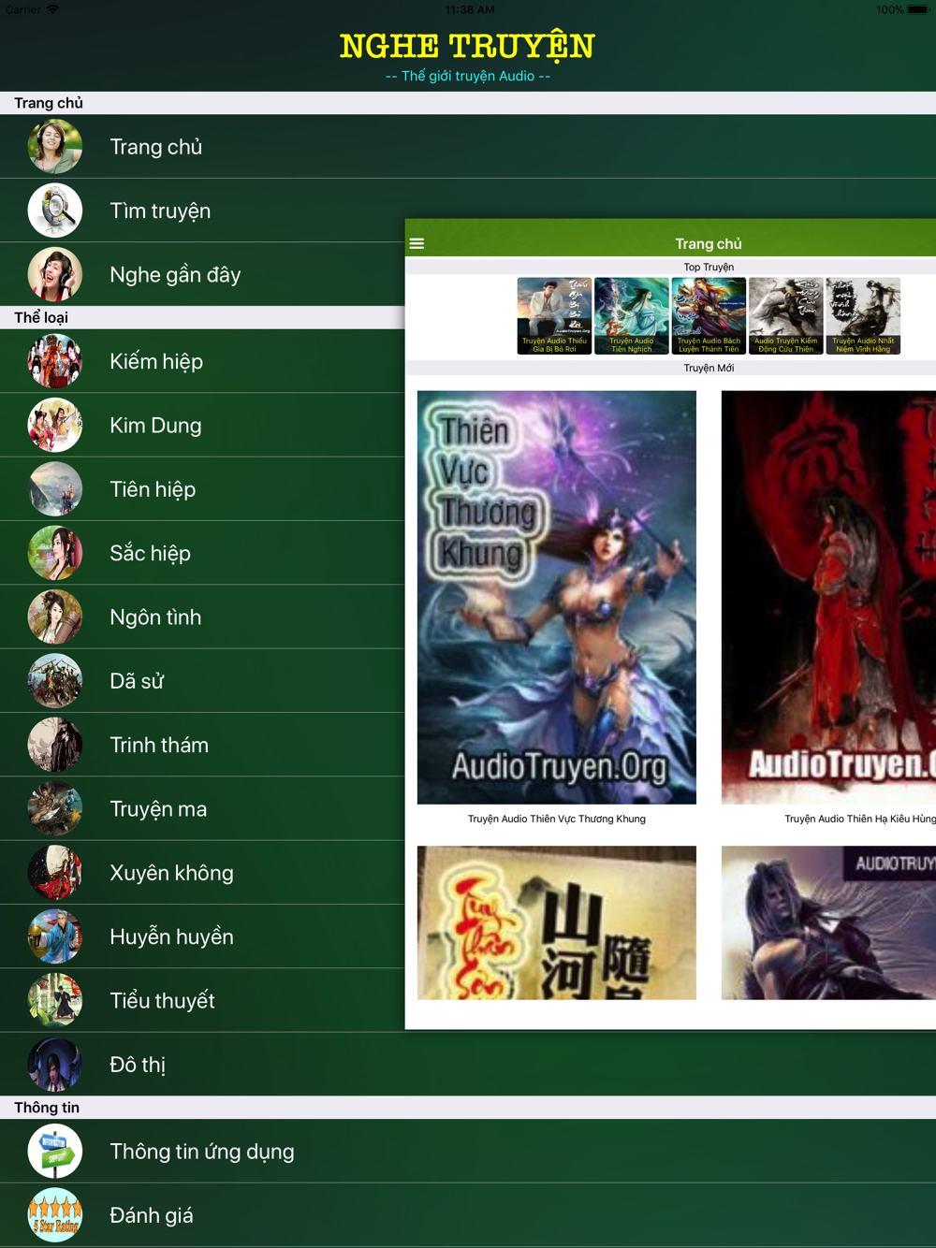Open top story Nhất Niệm Vĩnh Hằng
Screen dimensions: 936x1248
(x=863, y=315)
